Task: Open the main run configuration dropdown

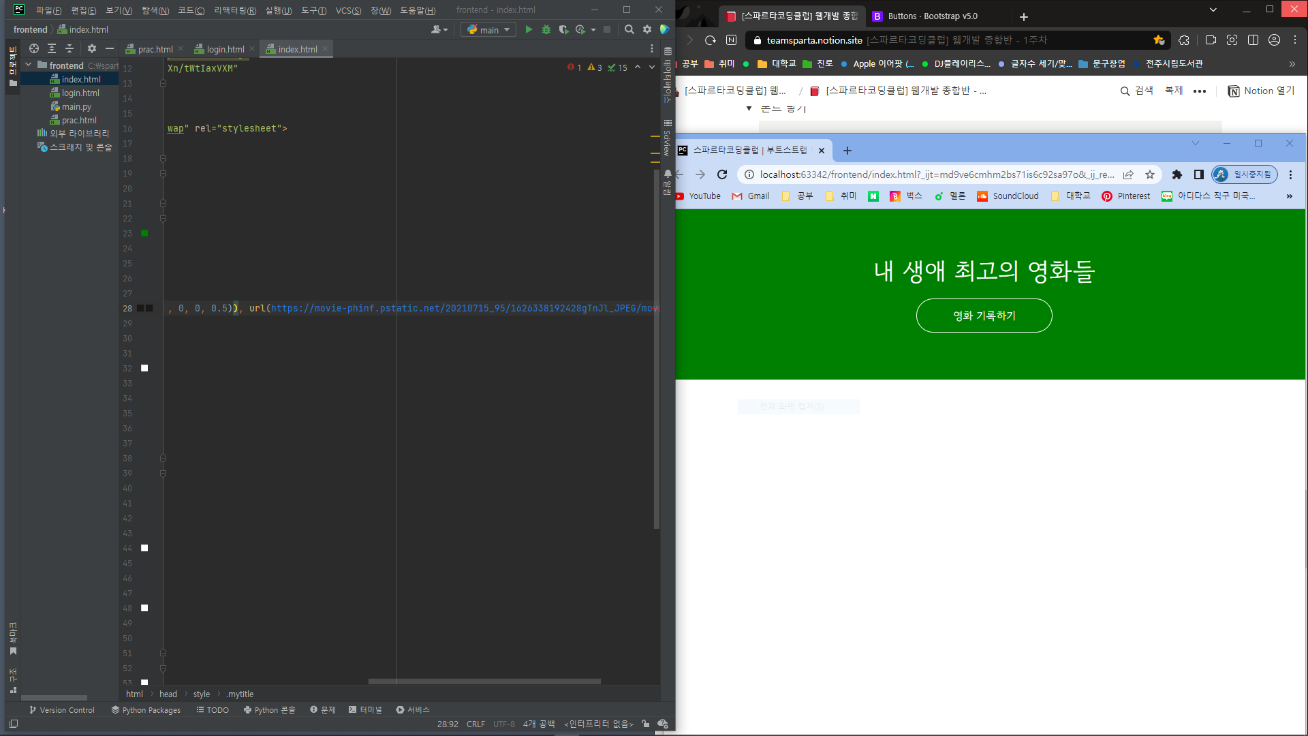Action: tap(488, 29)
